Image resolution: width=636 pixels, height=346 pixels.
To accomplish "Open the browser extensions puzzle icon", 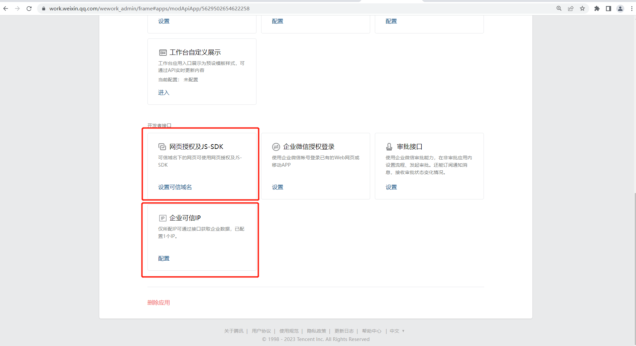I will click(597, 9).
